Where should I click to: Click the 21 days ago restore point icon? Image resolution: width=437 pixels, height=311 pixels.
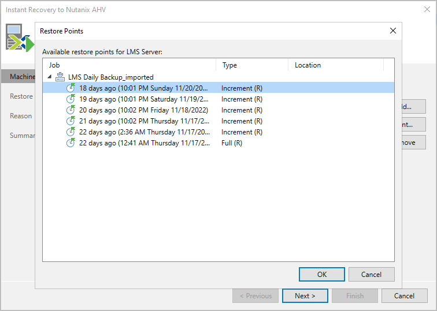click(x=71, y=121)
